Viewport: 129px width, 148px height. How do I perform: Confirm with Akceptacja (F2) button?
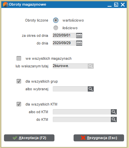coord(29,138)
